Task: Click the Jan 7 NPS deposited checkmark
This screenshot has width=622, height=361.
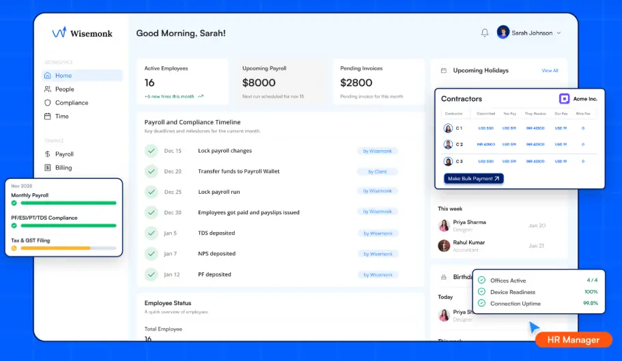Action: point(151,254)
